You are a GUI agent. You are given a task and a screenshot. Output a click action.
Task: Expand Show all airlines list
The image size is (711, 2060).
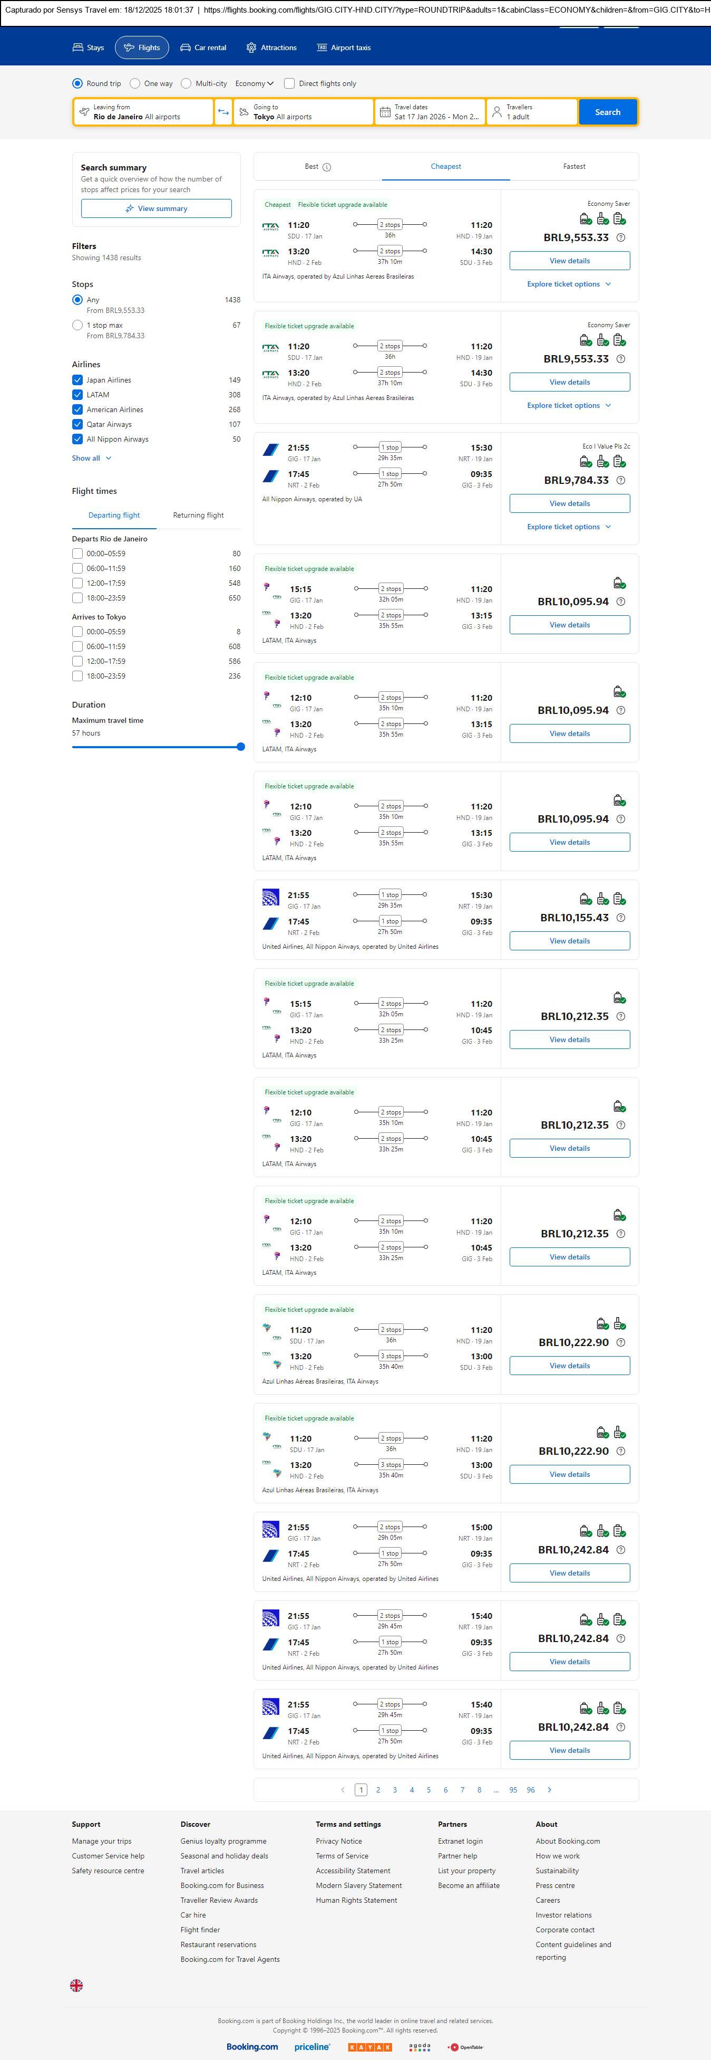[91, 458]
